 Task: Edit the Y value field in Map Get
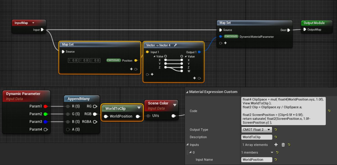(x=84, y=60)
